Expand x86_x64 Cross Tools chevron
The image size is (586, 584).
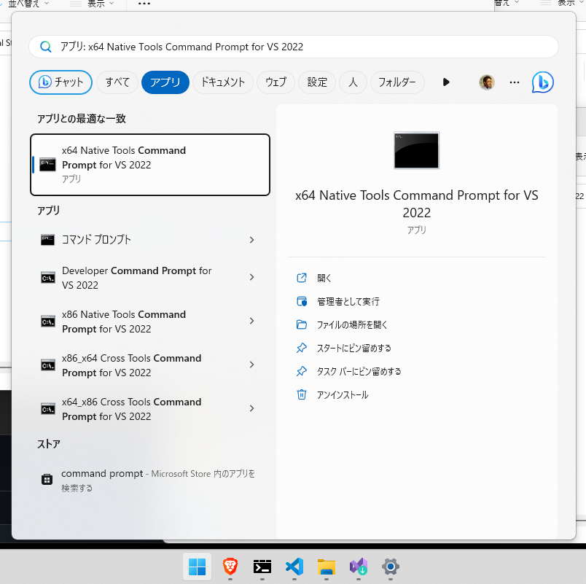[252, 365]
